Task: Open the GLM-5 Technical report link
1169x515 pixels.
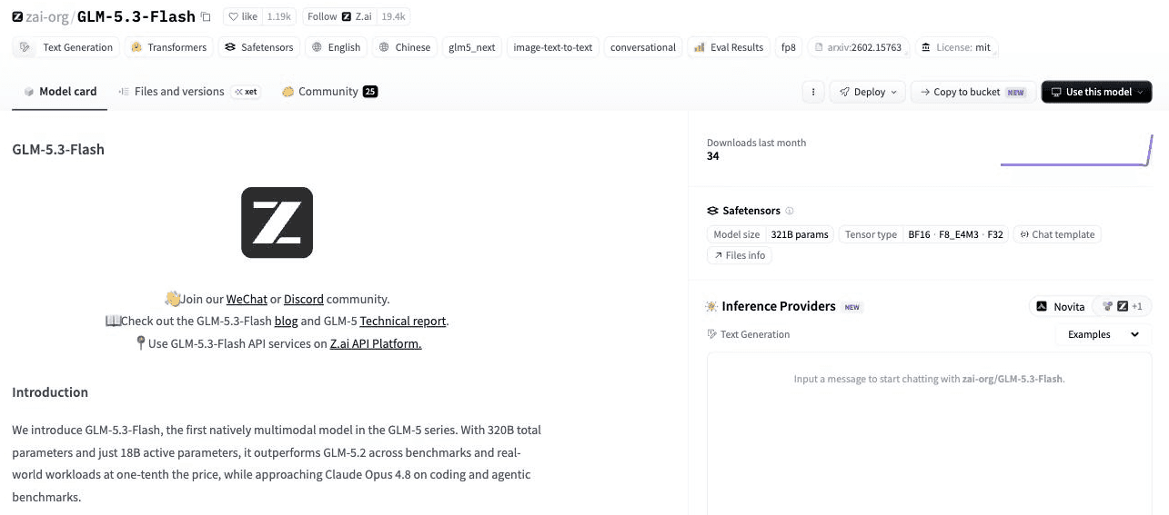Action: tap(403, 321)
